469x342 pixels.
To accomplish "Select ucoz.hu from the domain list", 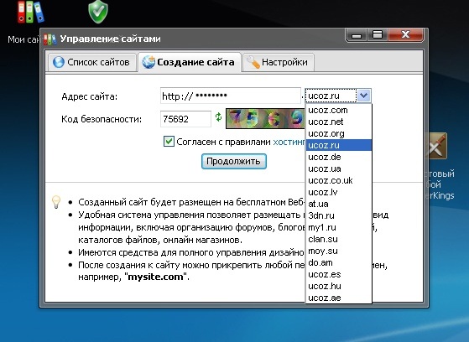I will 339,286.
